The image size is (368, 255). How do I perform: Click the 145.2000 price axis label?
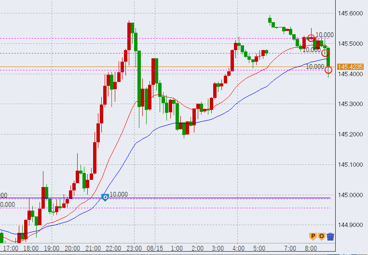[x=350, y=134]
